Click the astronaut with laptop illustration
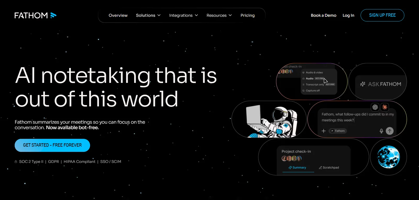 tap(272, 121)
